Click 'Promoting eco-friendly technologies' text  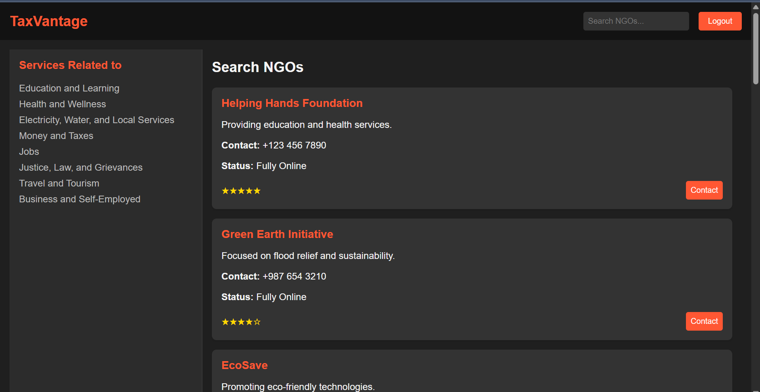pos(298,386)
